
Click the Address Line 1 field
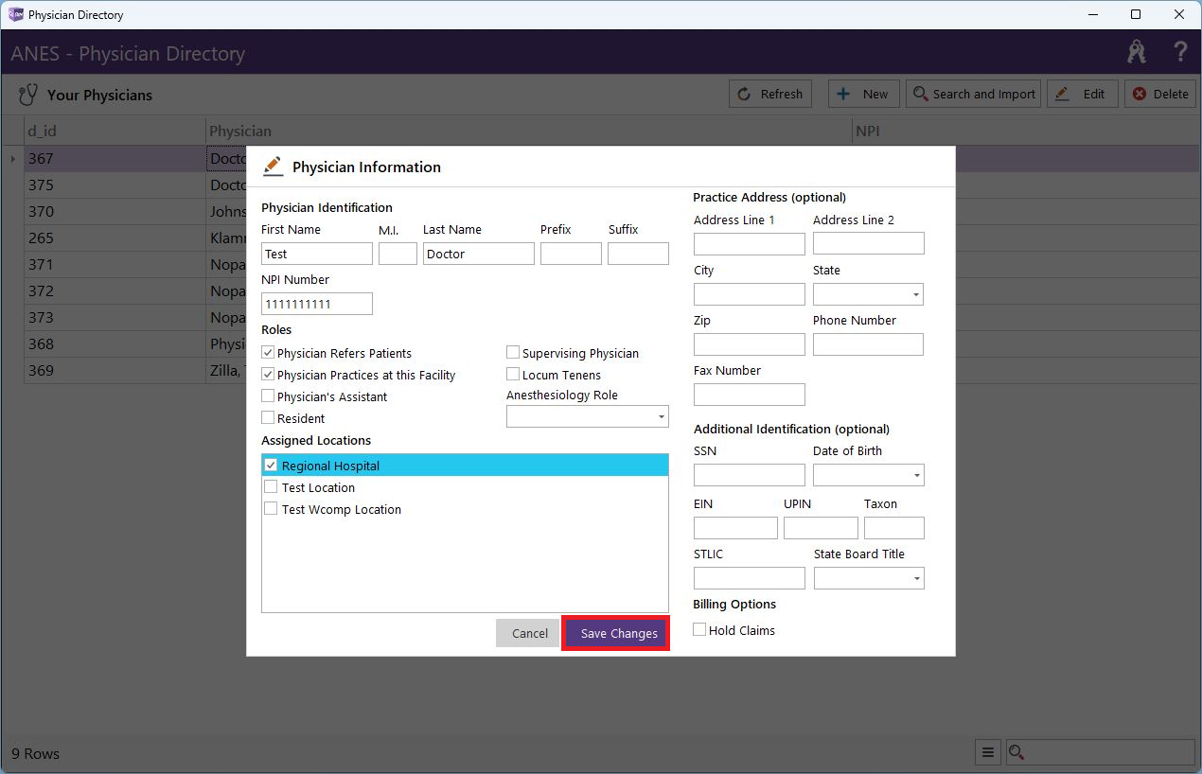(x=750, y=244)
